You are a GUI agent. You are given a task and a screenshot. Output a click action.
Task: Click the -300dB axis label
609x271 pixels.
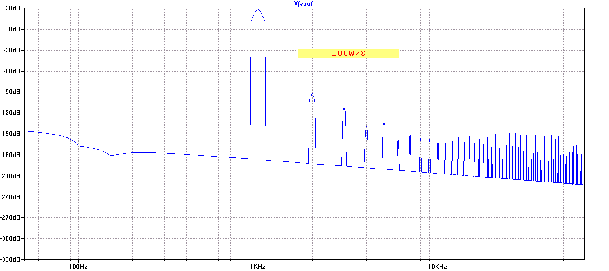(x=11, y=238)
